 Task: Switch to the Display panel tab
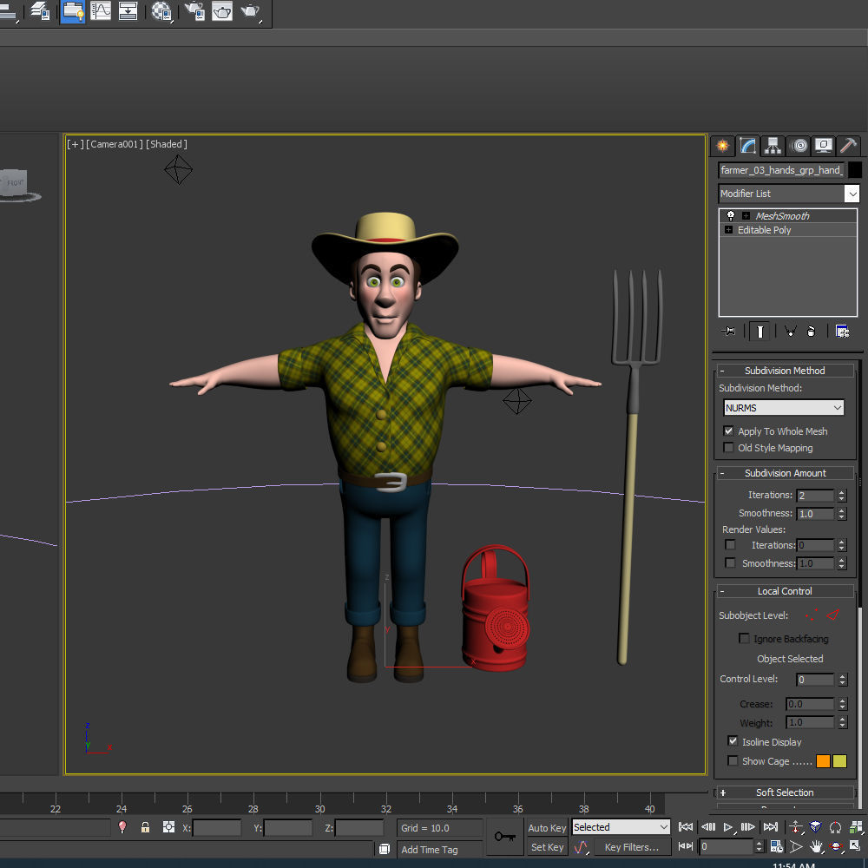click(823, 146)
